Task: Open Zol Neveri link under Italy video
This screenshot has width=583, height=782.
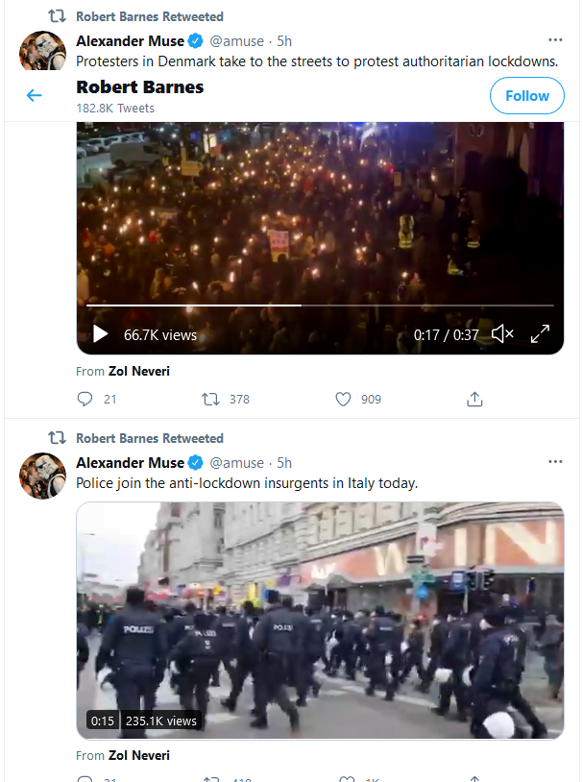Action: click(x=138, y=755)
